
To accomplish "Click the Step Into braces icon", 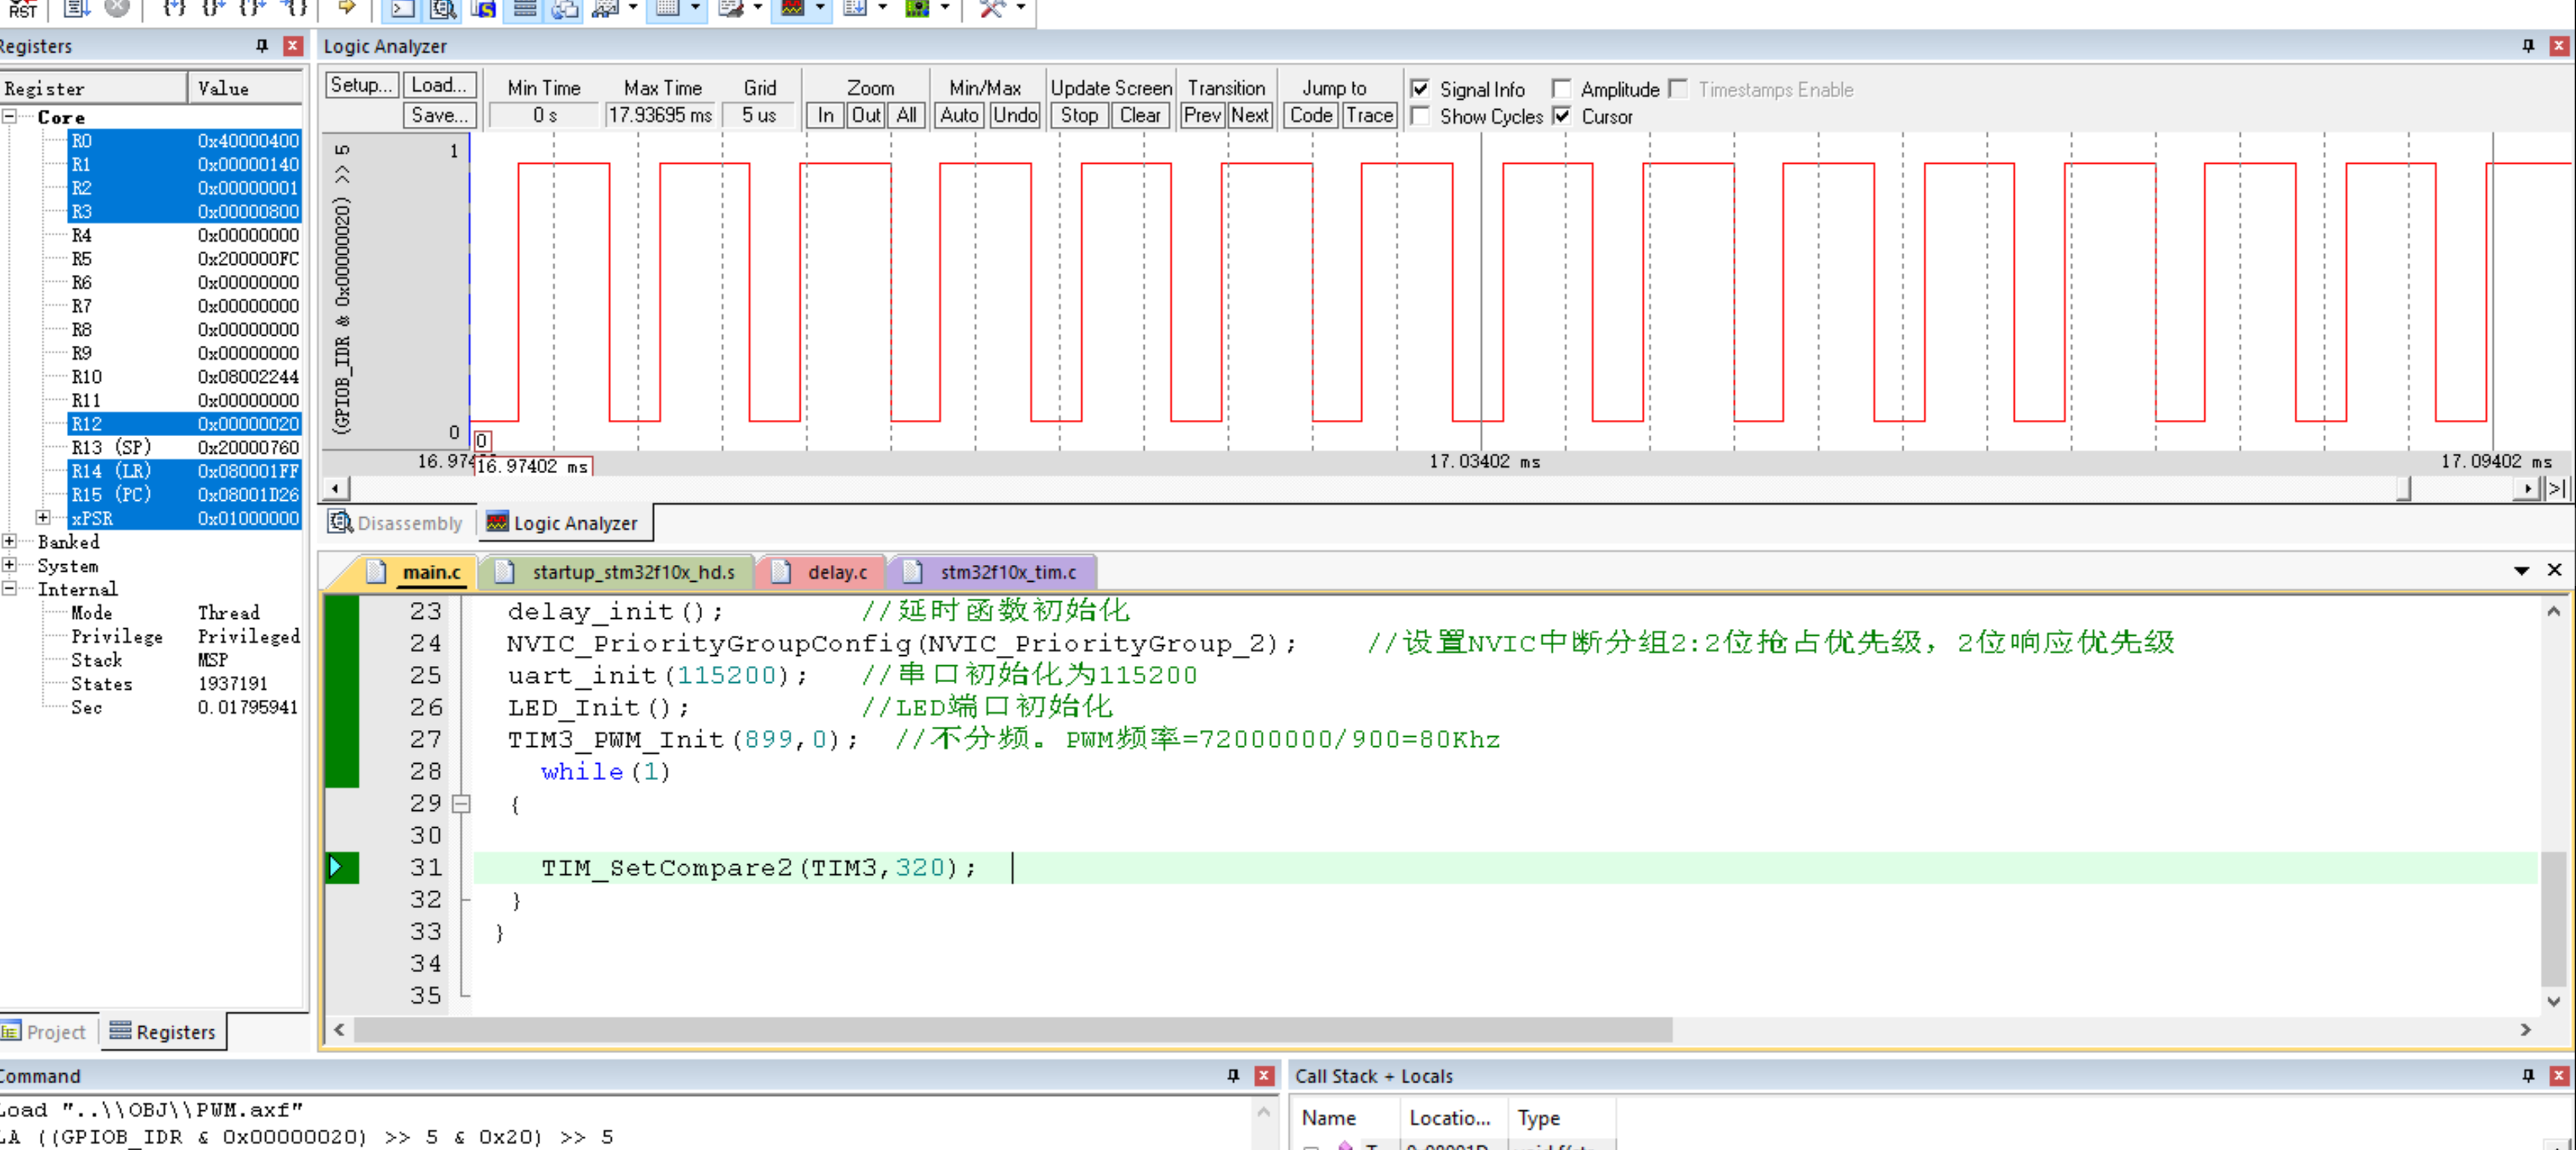I will tap(174, 8).
